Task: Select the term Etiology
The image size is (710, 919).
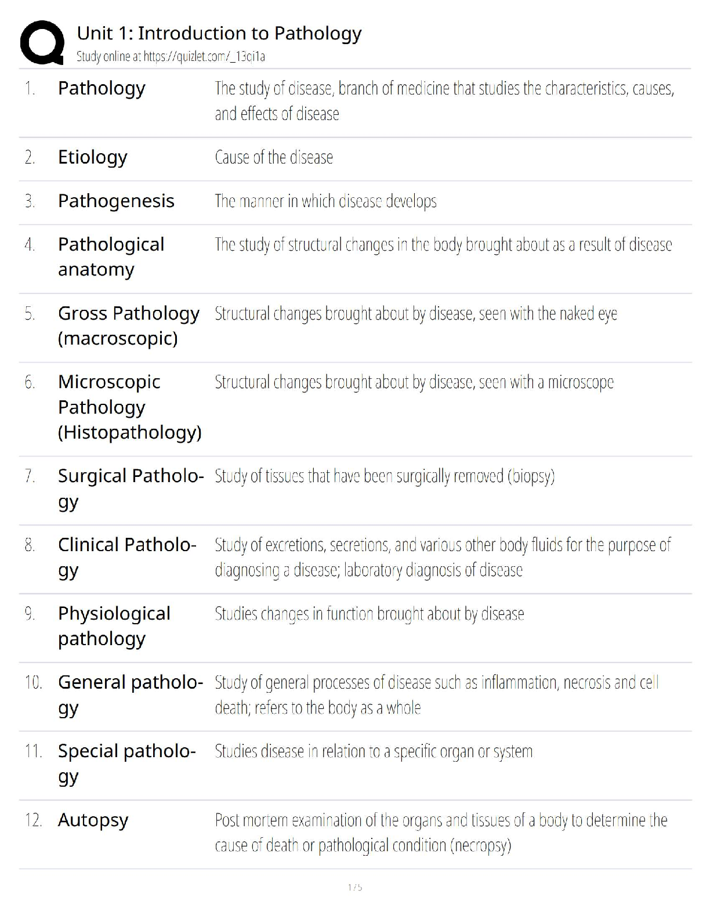Action: tap(93, 157)
